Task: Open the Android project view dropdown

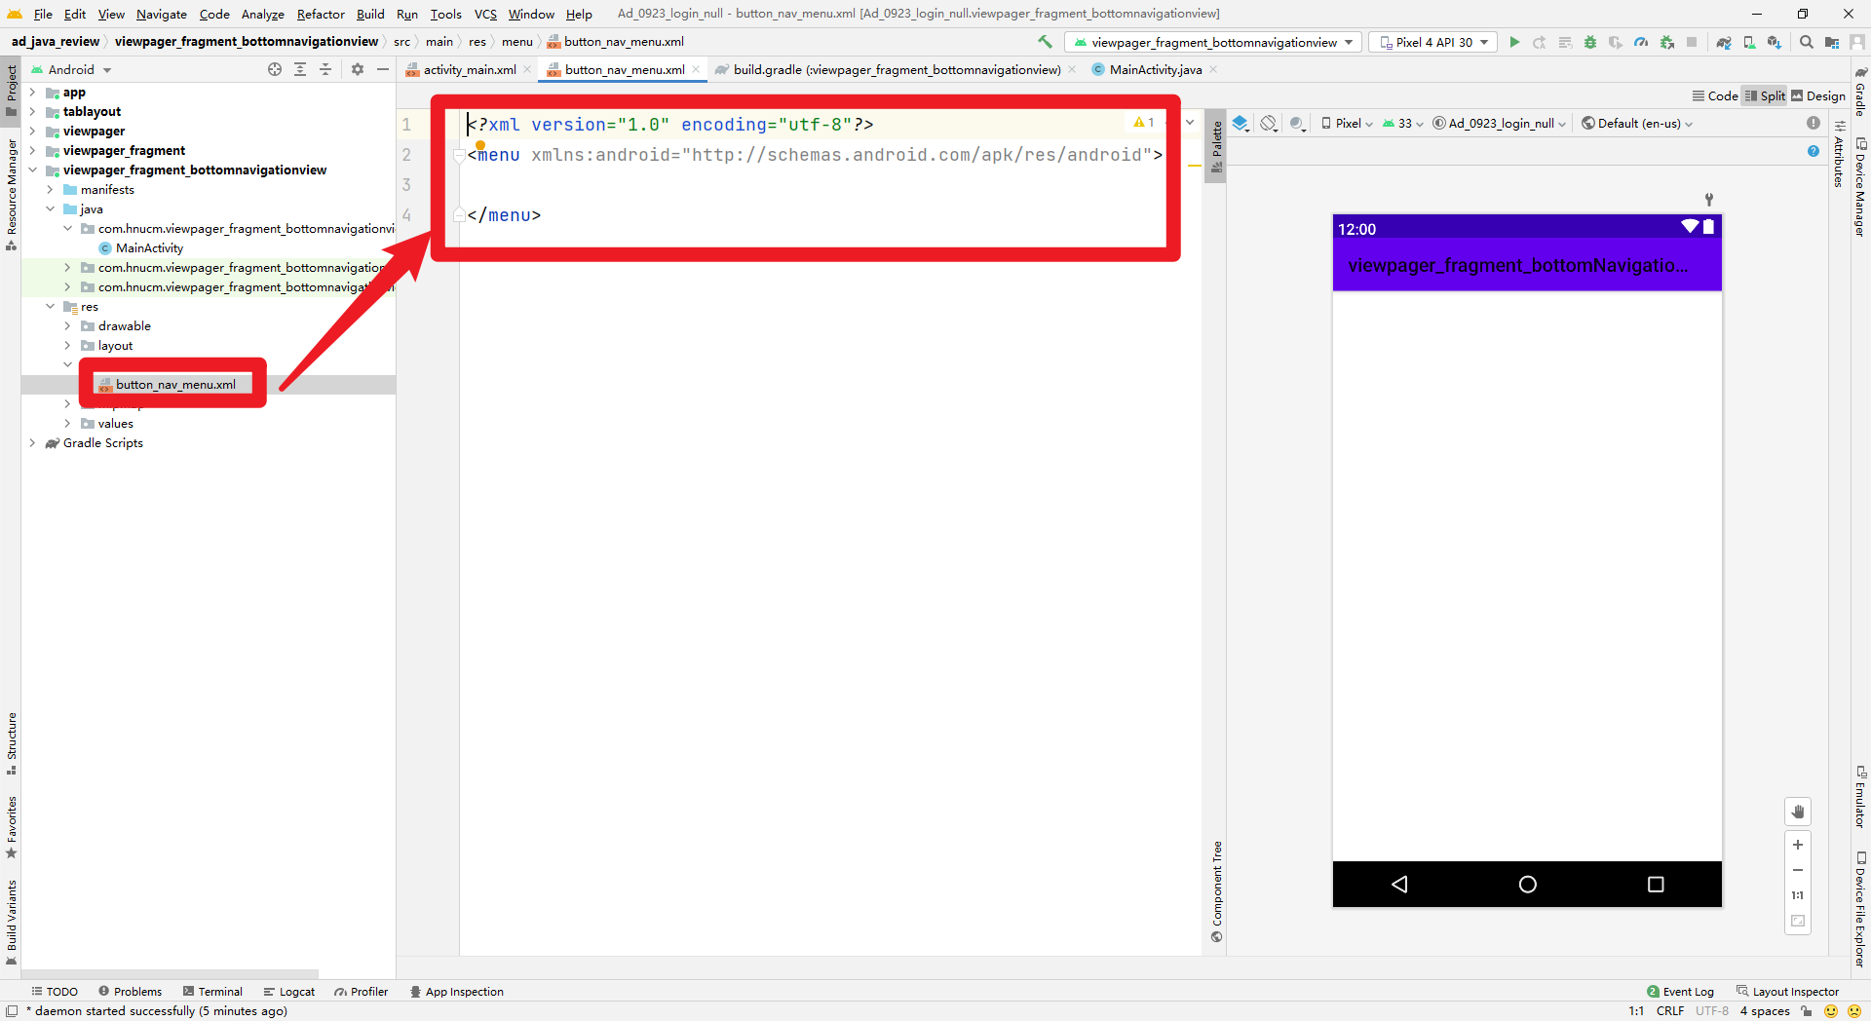Action: click(x=71, y=69)
